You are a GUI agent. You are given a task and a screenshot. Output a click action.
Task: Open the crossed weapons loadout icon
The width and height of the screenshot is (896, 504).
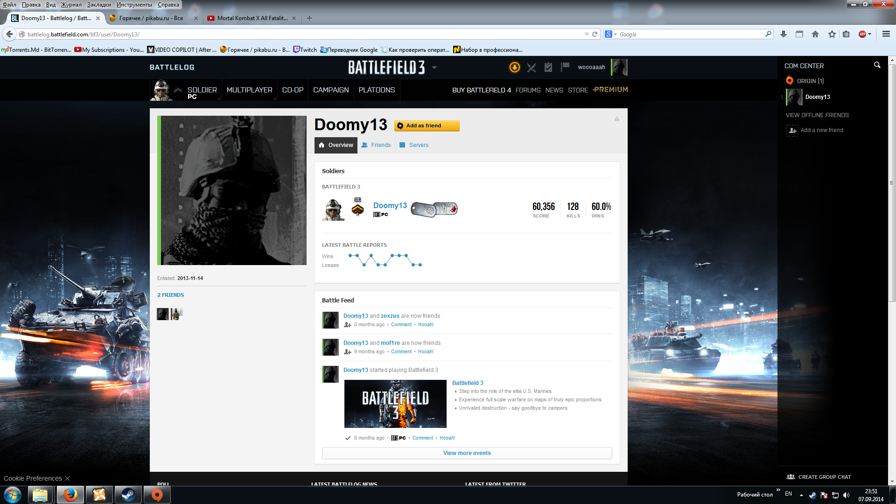point(532,68)
